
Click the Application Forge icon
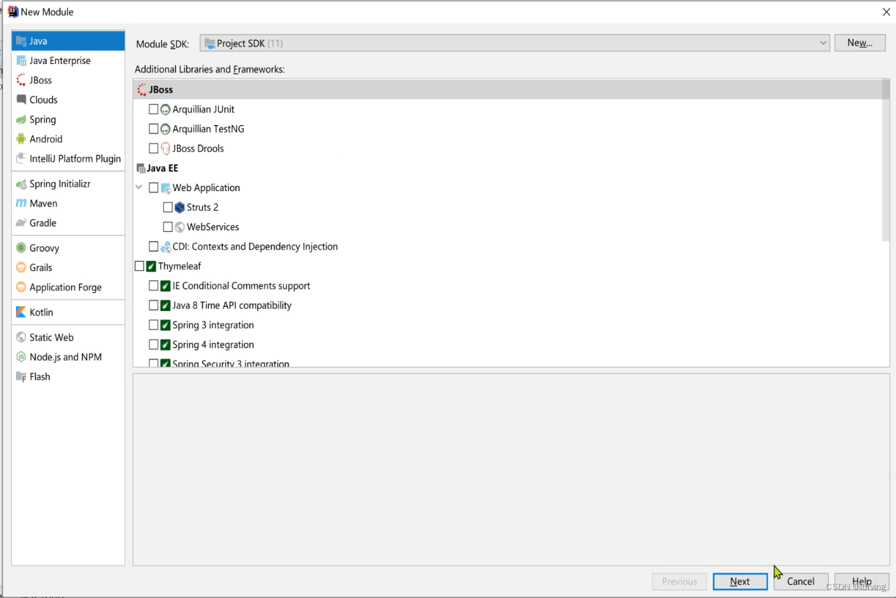[x=21, y=287]
